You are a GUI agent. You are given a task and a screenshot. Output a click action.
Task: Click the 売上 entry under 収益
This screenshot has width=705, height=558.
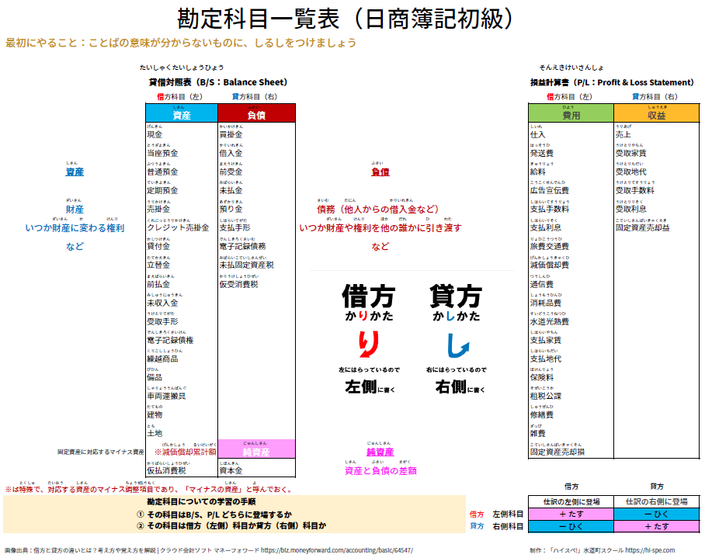click(623, 135)
